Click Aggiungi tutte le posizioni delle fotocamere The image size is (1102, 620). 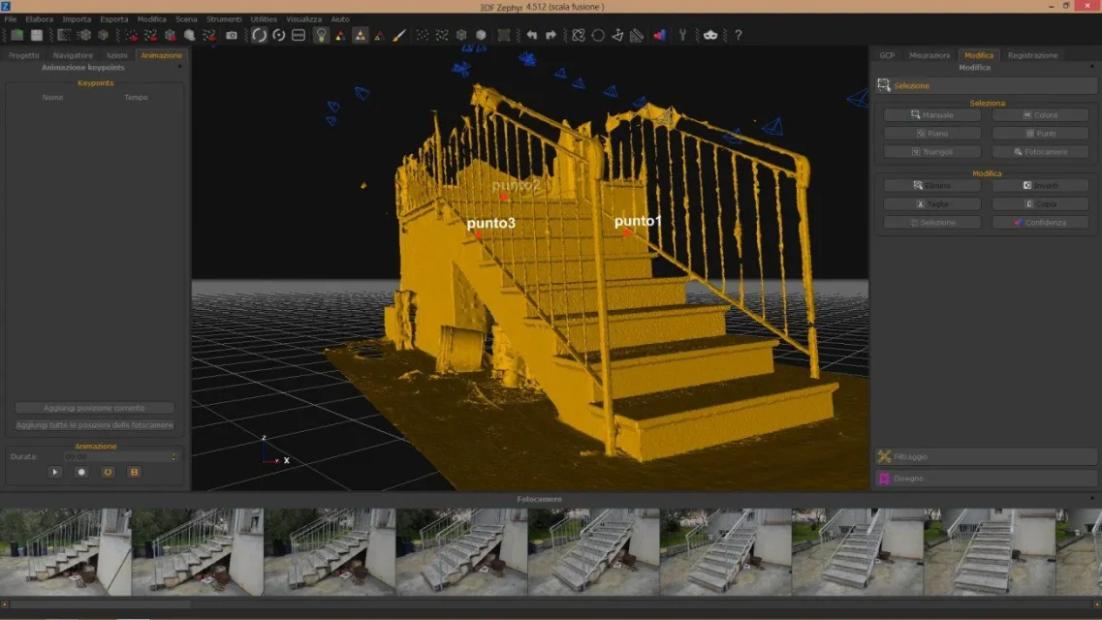point(94,425)
